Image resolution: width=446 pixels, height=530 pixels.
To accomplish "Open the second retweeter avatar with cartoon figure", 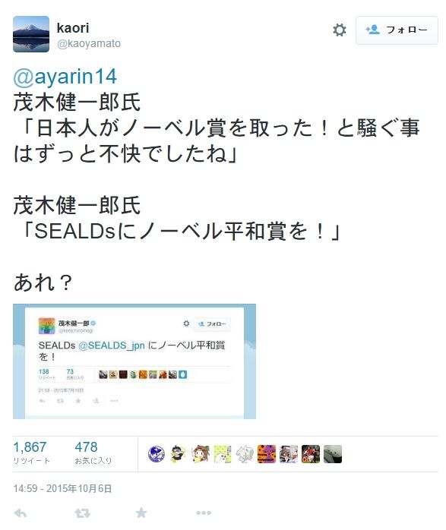I will (179, 454).
